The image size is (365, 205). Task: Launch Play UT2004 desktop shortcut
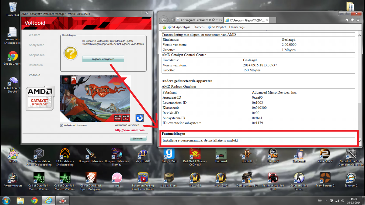[x=142, y=155]
